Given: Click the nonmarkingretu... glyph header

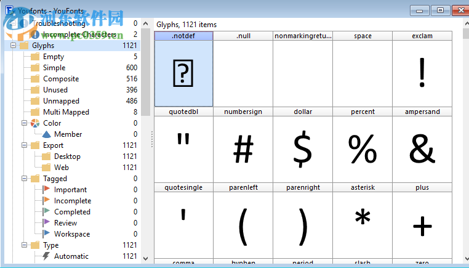Looking at the screenshot, I should point(303,36).
